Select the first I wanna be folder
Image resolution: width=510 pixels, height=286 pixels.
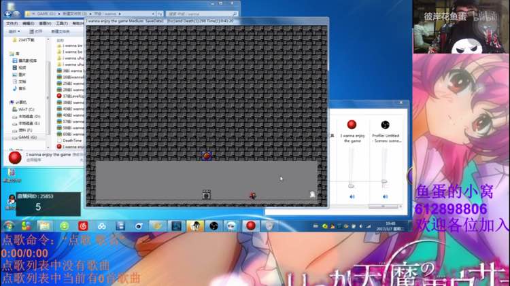point(70,46)
